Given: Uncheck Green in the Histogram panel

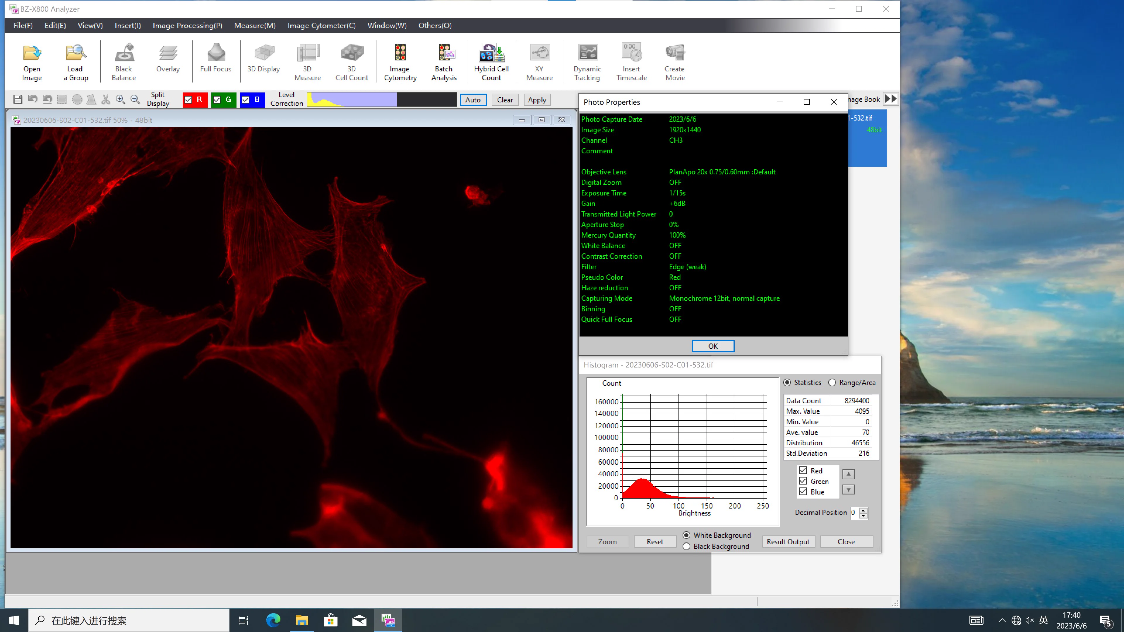Looking at the screenshot, I should pos(803,481).
